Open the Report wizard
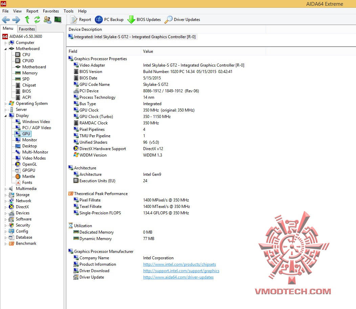356x309 pixels. (x=81, y=20)
